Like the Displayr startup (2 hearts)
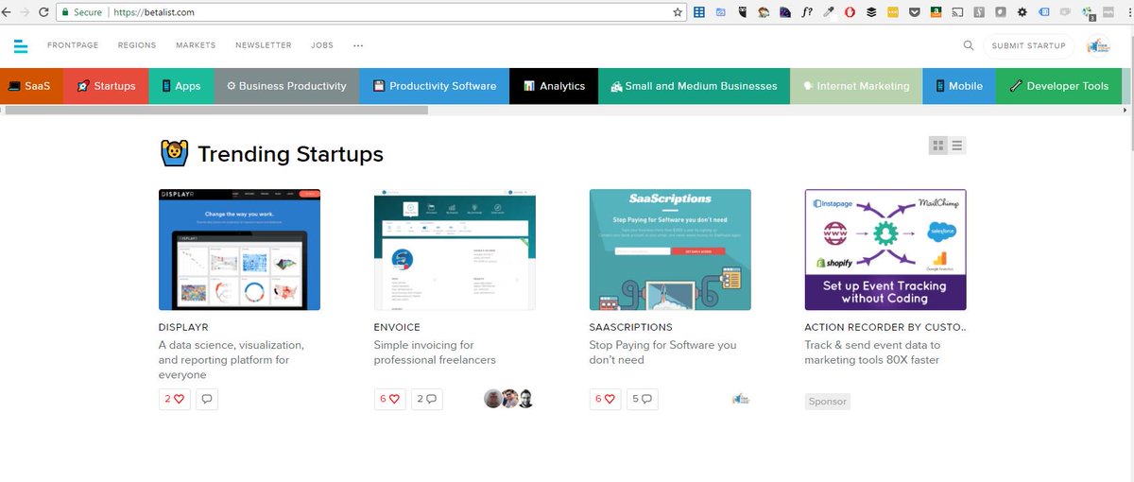The width and height of the screenshot is (1134, 482). (x=174, y=399)
